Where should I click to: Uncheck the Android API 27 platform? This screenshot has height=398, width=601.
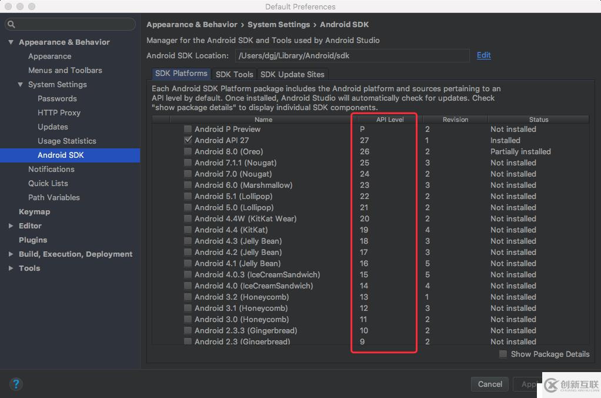pyautogui.click(x=187, y=140)
